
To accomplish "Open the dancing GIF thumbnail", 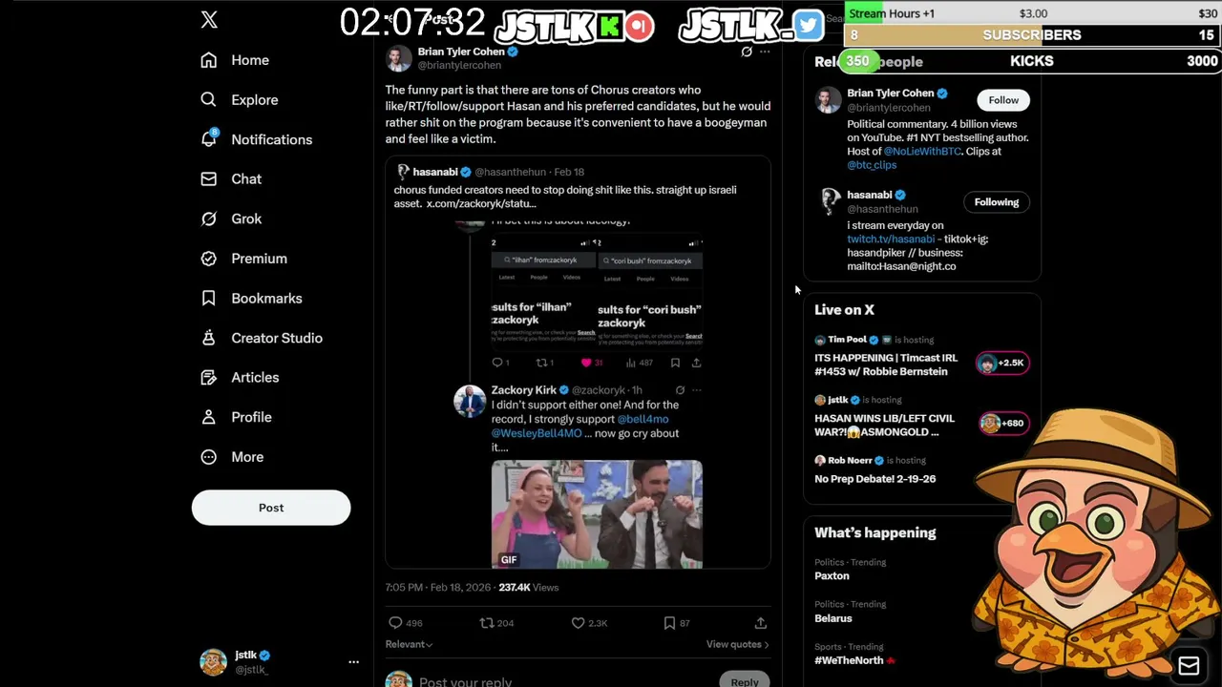I will click(x=597, y=514).
